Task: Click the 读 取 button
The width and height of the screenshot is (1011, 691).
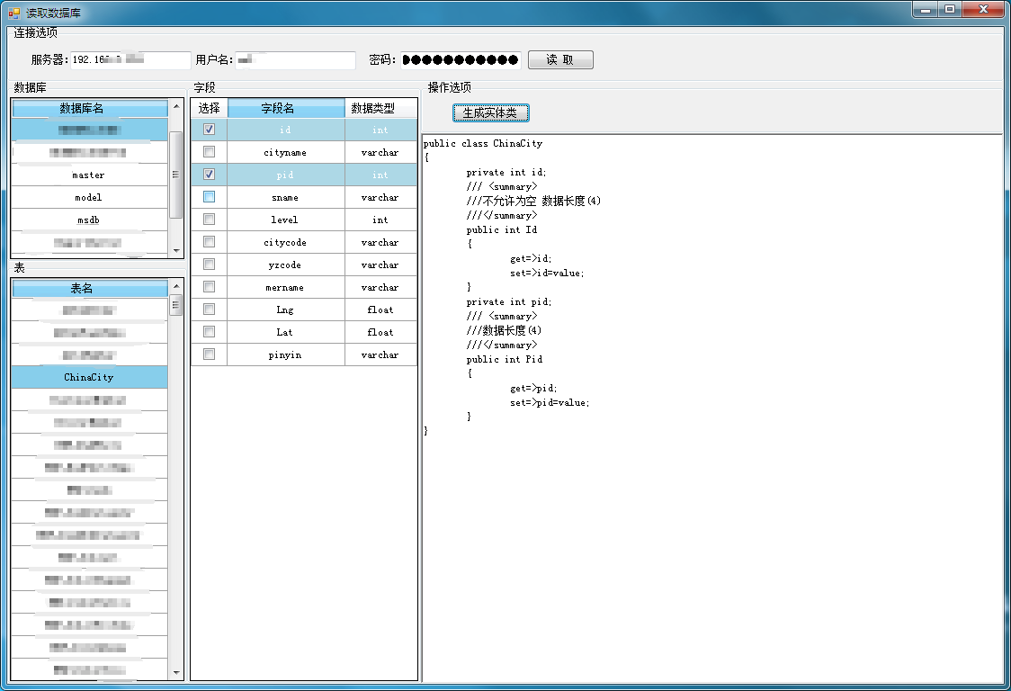Action: 560,60
